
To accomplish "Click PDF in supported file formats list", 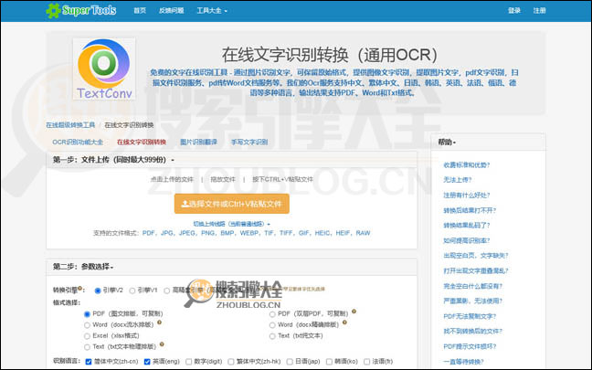I will pos(148,233).
